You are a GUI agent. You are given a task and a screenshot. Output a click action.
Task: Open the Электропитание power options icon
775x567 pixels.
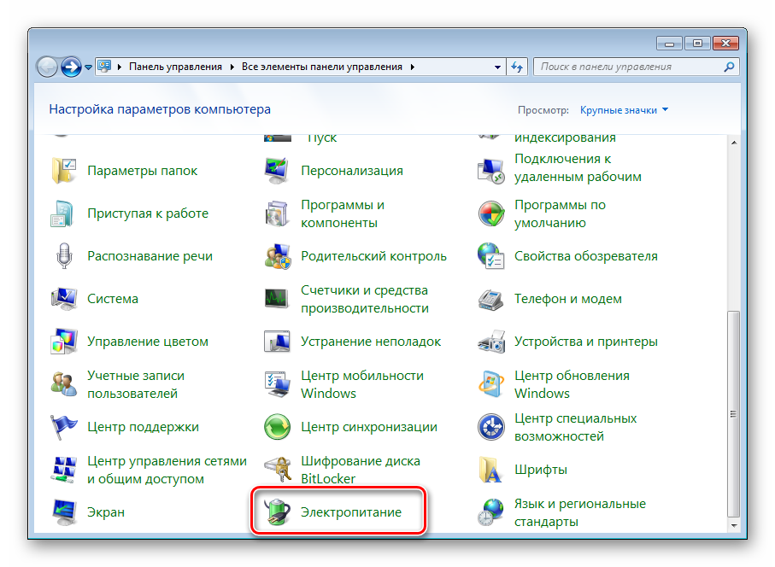pyautogui.click(x=279, y=512)
